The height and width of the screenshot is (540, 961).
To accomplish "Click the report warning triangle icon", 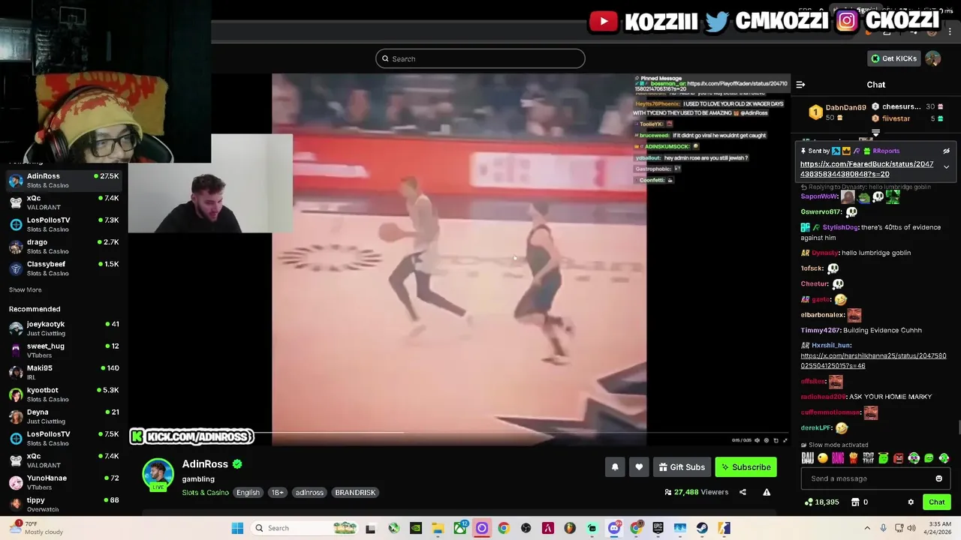I will click(x=767, y=492).
